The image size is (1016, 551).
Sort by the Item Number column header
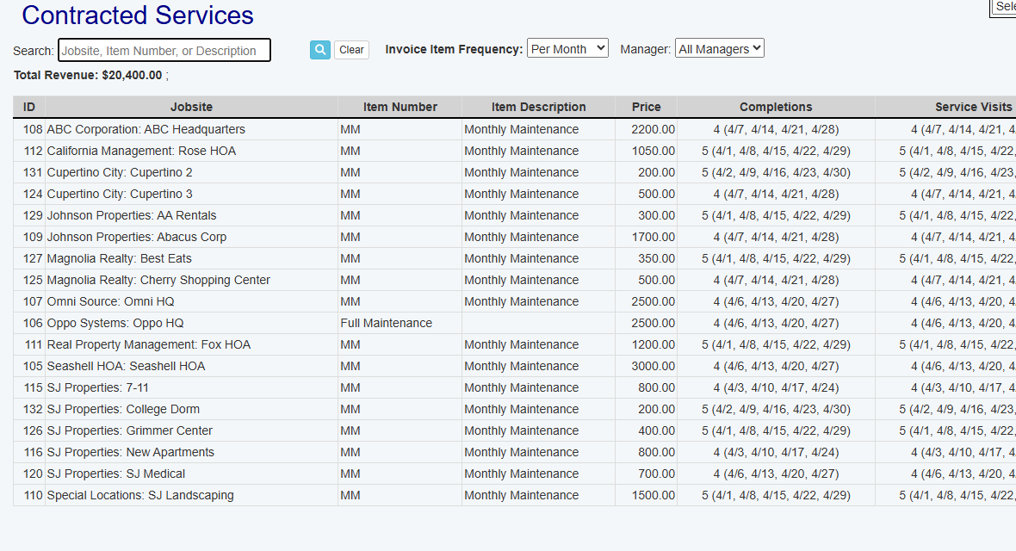coord(400,107)
